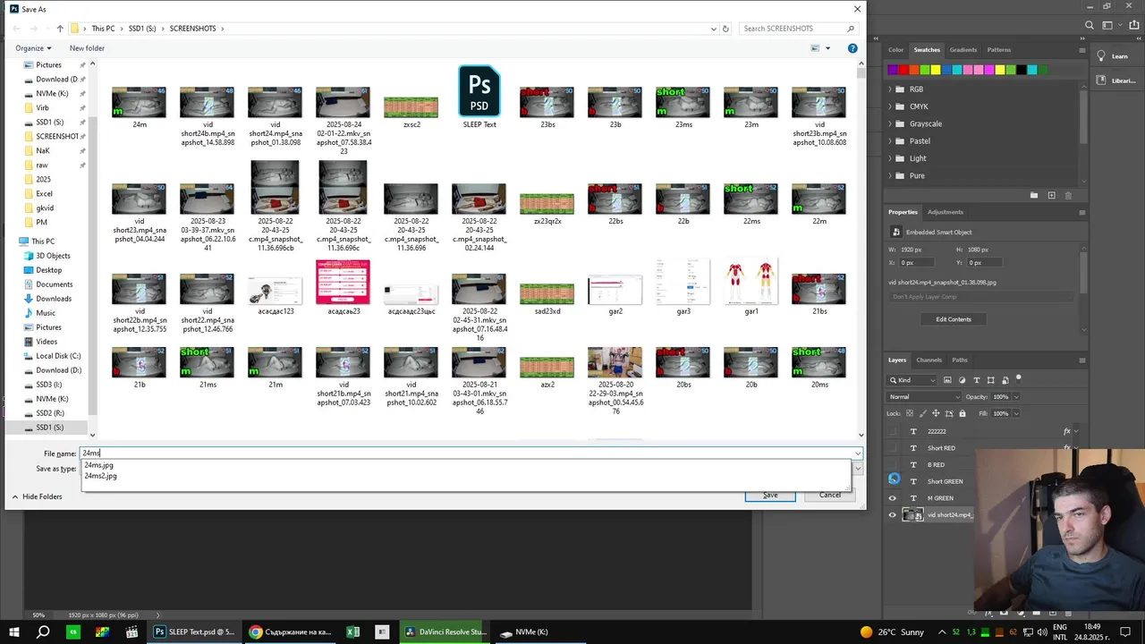Open the Opacity slider dropdown arrow

click(x=1016, y=397)
